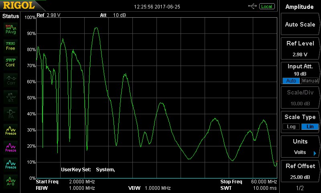Click the S.T. signal track icon

tap(11, 97)
